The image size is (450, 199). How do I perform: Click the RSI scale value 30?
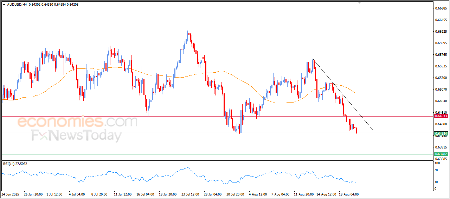[x=437, y=182]
